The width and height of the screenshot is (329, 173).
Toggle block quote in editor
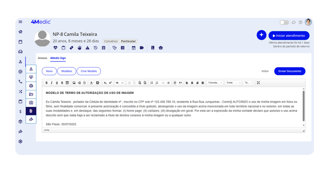coord(180,83)
